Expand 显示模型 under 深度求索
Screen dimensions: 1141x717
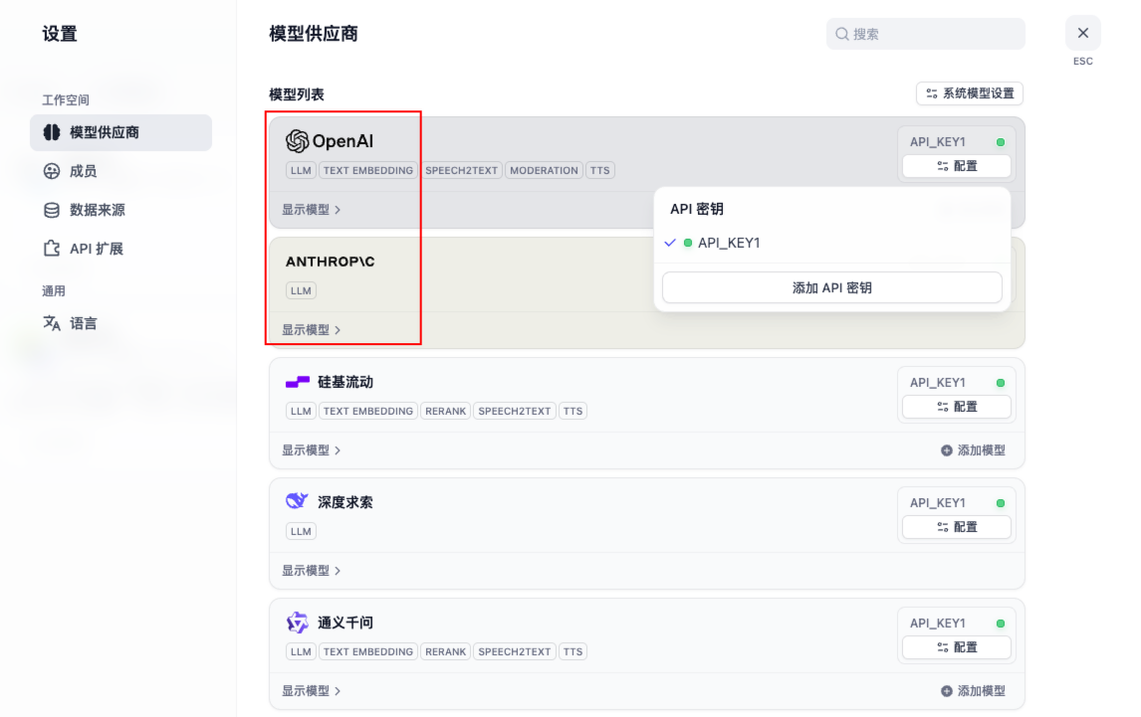[312, 571]
